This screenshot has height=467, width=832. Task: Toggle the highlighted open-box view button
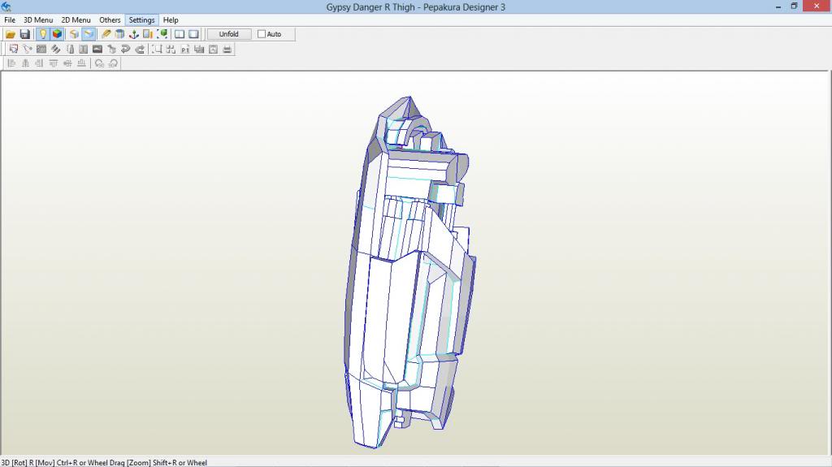pos(89,34)
